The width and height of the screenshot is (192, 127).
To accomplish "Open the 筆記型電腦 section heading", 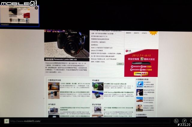I will (x=97, y=105).
